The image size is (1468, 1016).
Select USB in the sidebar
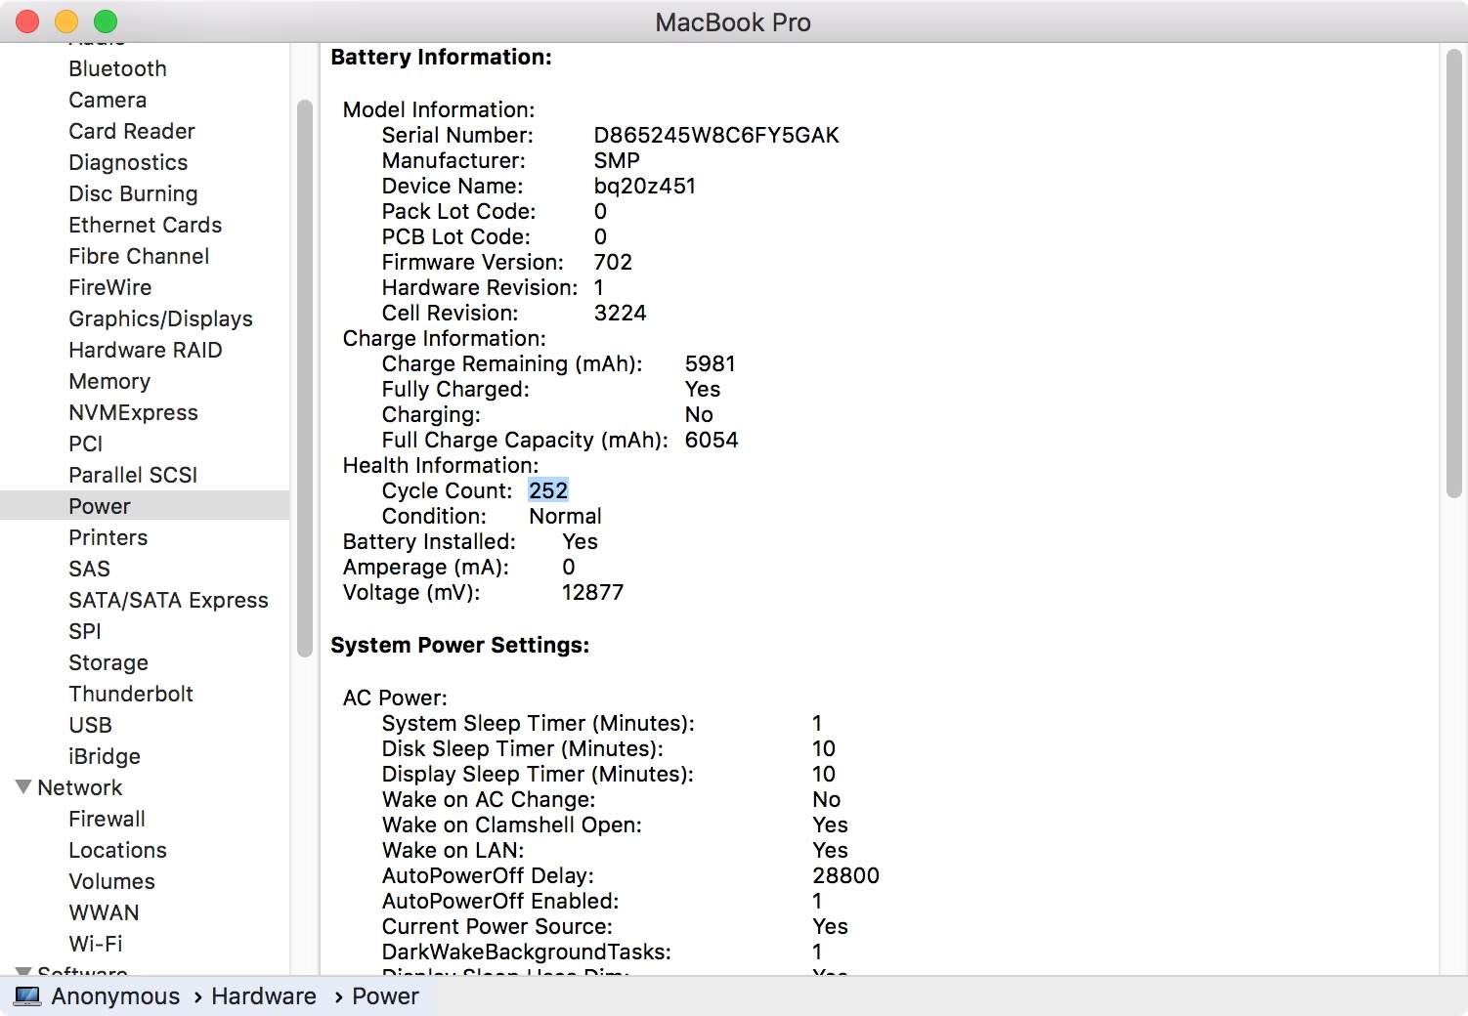point(90,725)
